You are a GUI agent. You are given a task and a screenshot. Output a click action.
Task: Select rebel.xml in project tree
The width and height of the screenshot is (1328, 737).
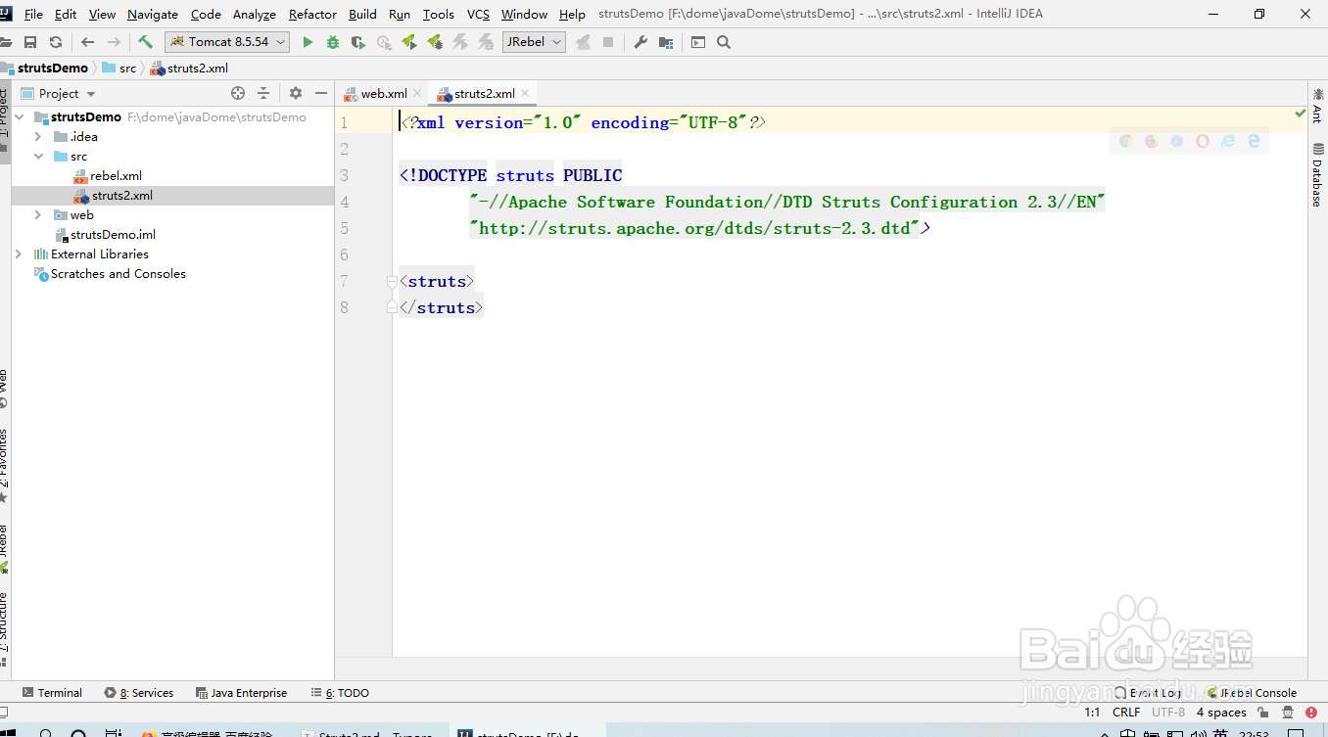pyautogui.click(x=116, y=176)
